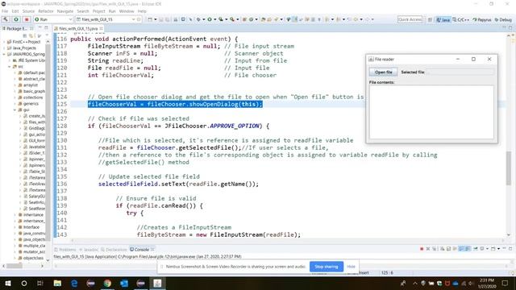The width and height of the screenshot is (516, 290).
Task: Expand the inheritance package node
Action: point(15,215)
